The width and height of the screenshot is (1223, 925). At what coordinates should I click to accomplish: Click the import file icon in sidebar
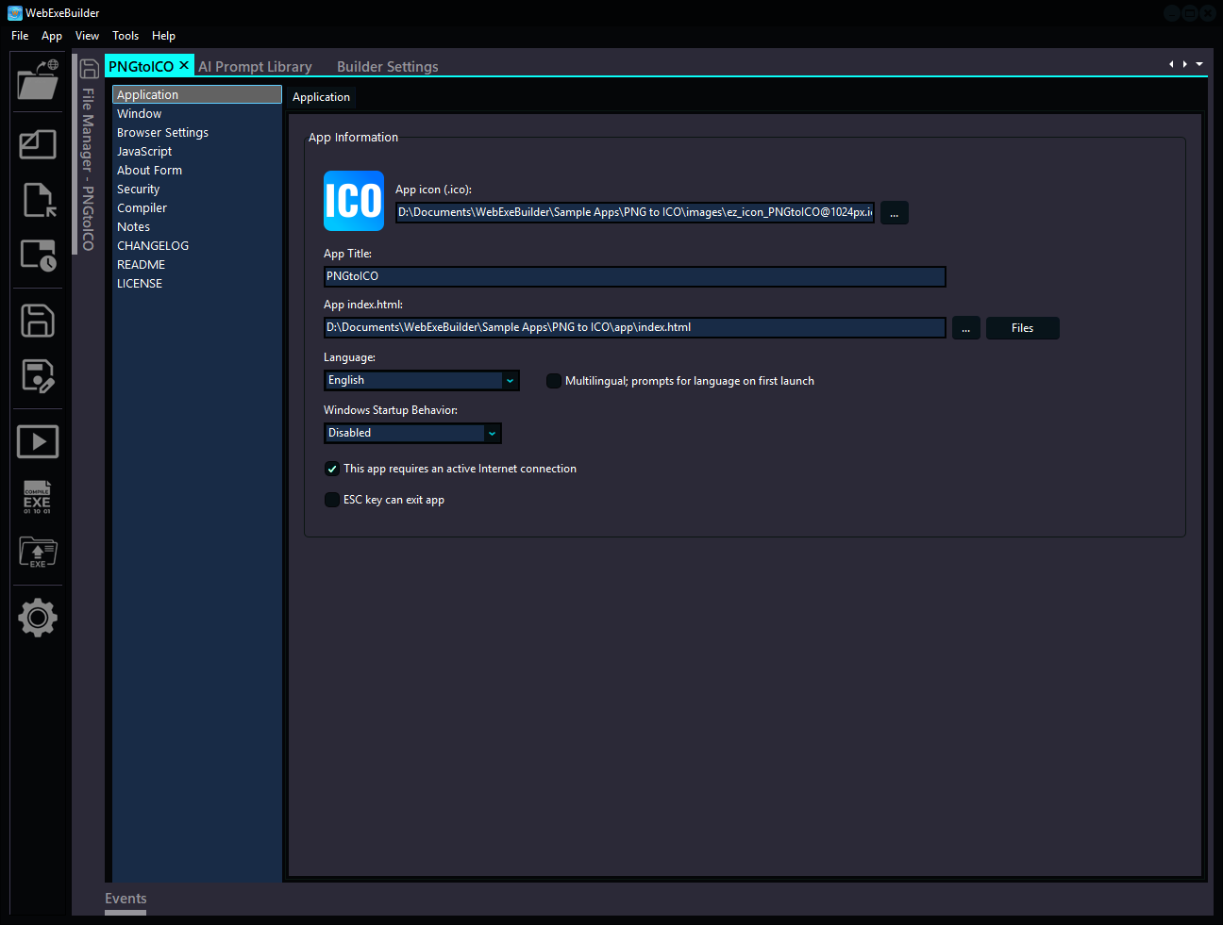click(x=37, y=199)
